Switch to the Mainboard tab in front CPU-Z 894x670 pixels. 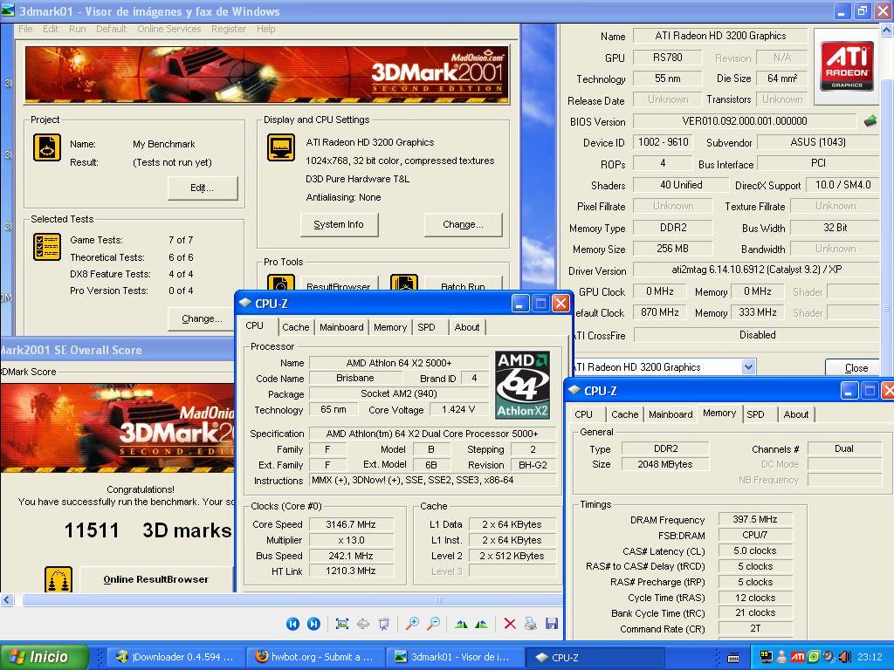(x=341, y=327)
